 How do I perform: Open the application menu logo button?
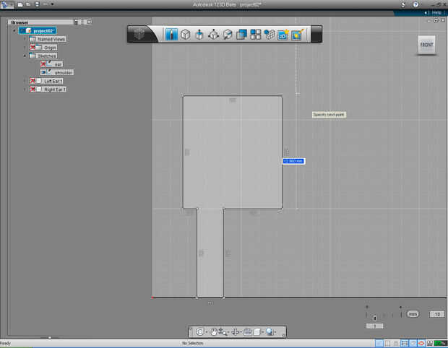(5, 4)
